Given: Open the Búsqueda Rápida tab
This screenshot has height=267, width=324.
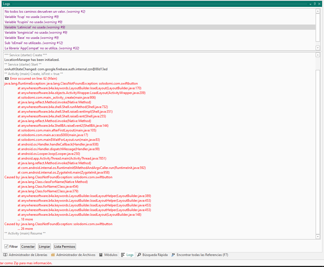Looking at the screenshot, I should pos(152,255).
